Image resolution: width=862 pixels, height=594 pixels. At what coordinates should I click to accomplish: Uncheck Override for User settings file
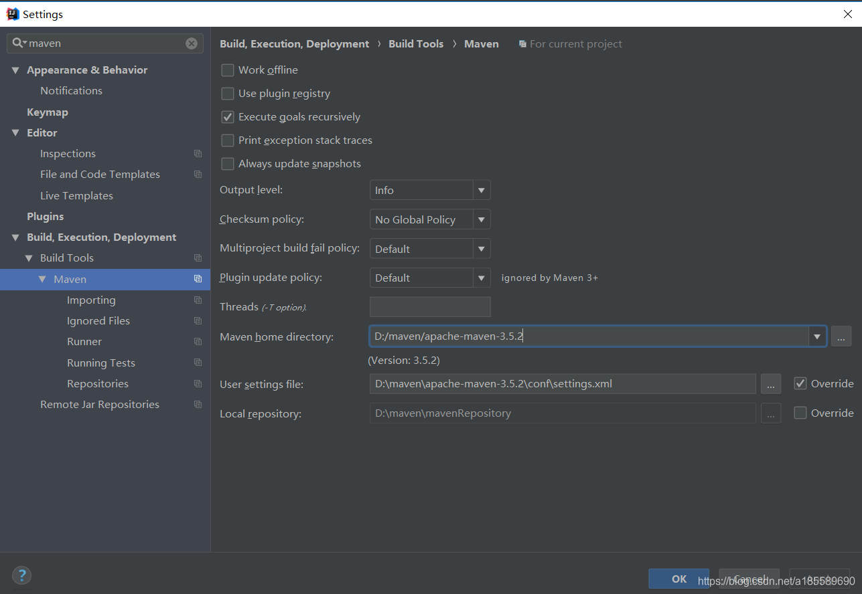tap(800, 384)
